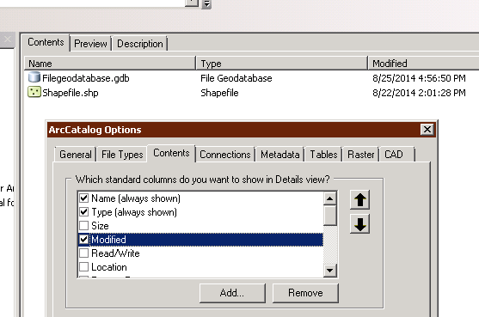Switch to the Description tab
Viewport: 479px width, 317px height.
click(x=140, y=44)
